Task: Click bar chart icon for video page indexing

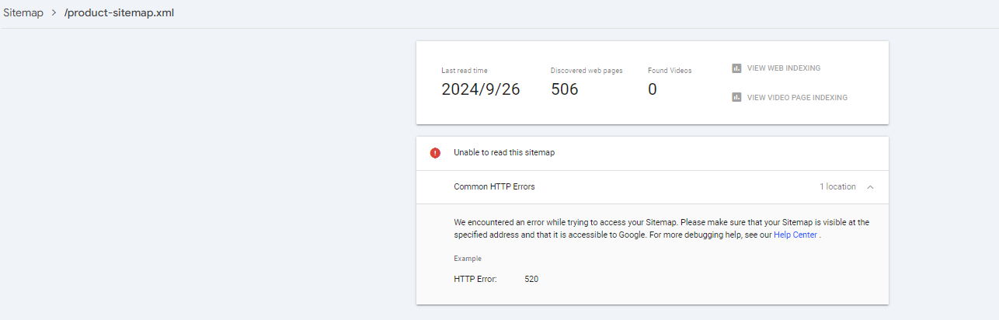Action: (x=736, y=98)
